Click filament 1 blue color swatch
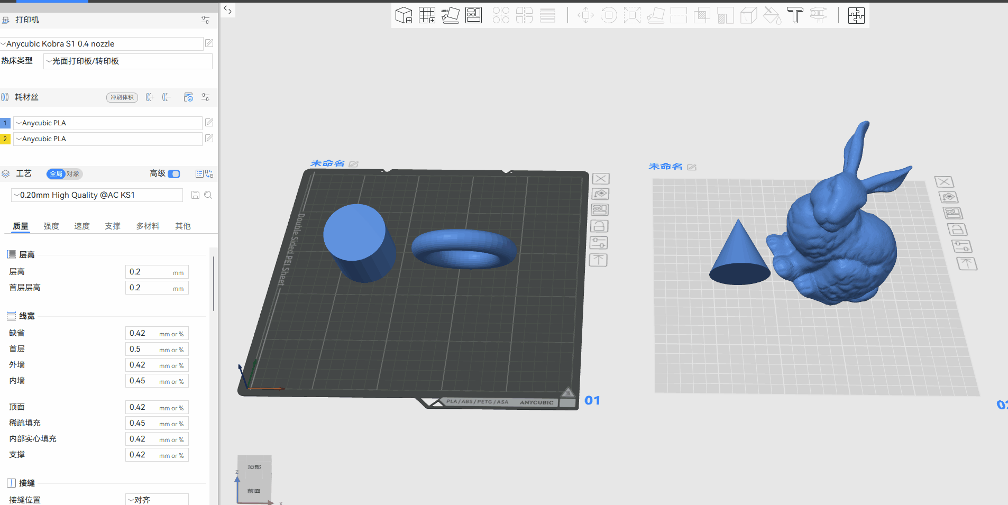 [5, 123]
